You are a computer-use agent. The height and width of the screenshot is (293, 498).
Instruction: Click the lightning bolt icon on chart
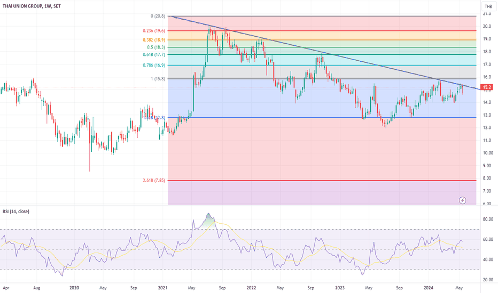tap(462, 200)
